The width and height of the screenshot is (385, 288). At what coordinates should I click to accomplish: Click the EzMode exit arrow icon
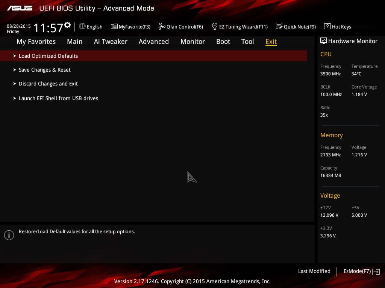point(376,271)
